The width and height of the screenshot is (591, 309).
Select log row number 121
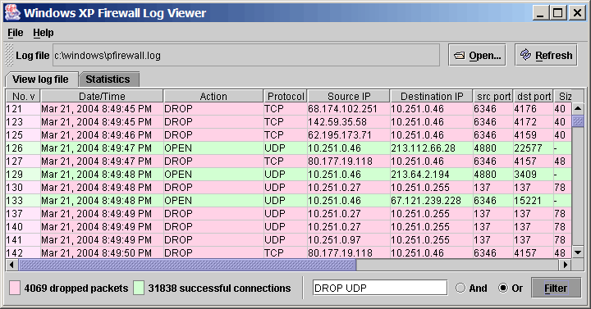[x=23, y=109]
